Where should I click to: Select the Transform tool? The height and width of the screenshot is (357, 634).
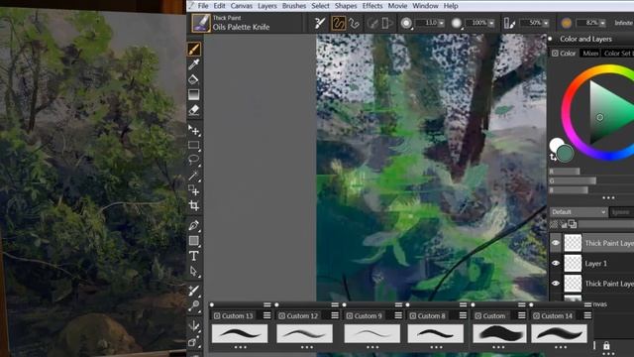coord(194,130)
